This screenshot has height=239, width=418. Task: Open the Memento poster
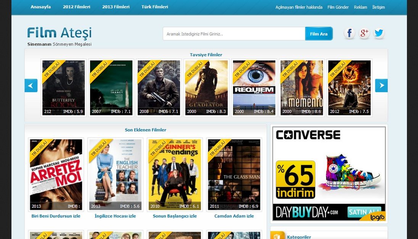[302, 88]
